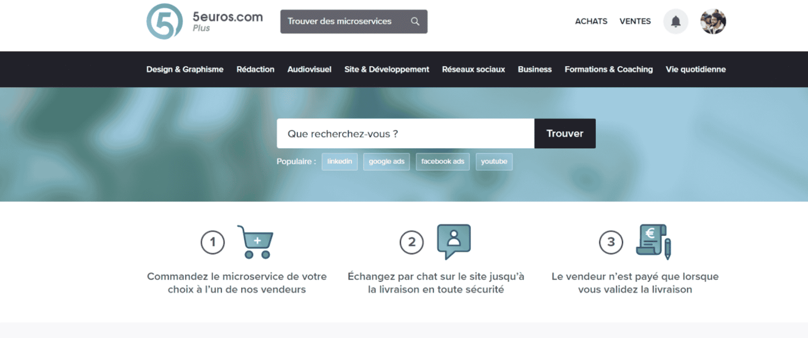Open the notifications bell
Image resolution: width=808 pixels, height=338 pixels.
point(676,21)
